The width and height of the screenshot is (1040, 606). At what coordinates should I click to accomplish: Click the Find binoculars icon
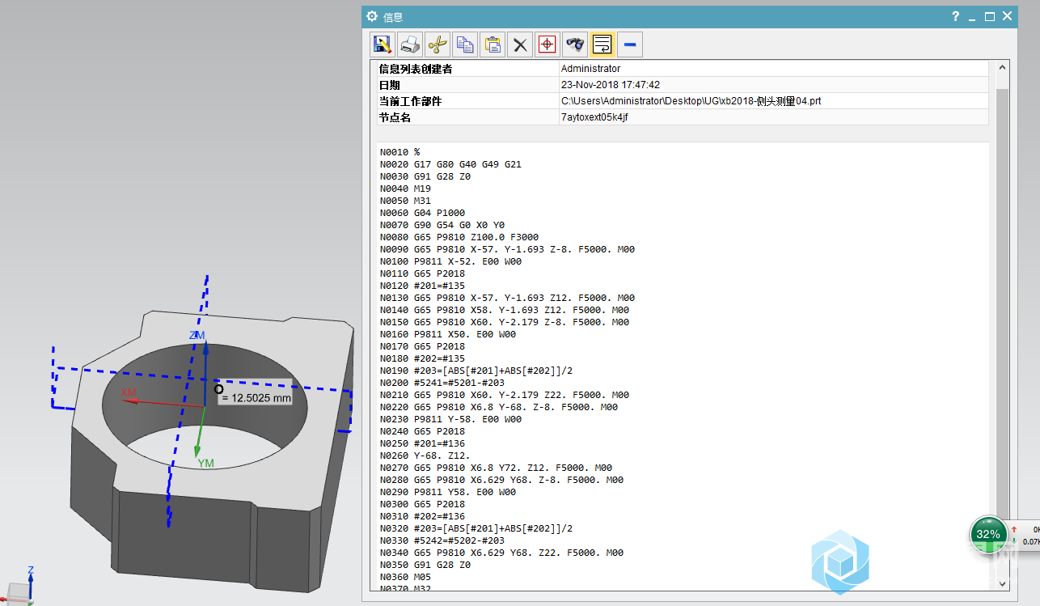tap(575, 44)
